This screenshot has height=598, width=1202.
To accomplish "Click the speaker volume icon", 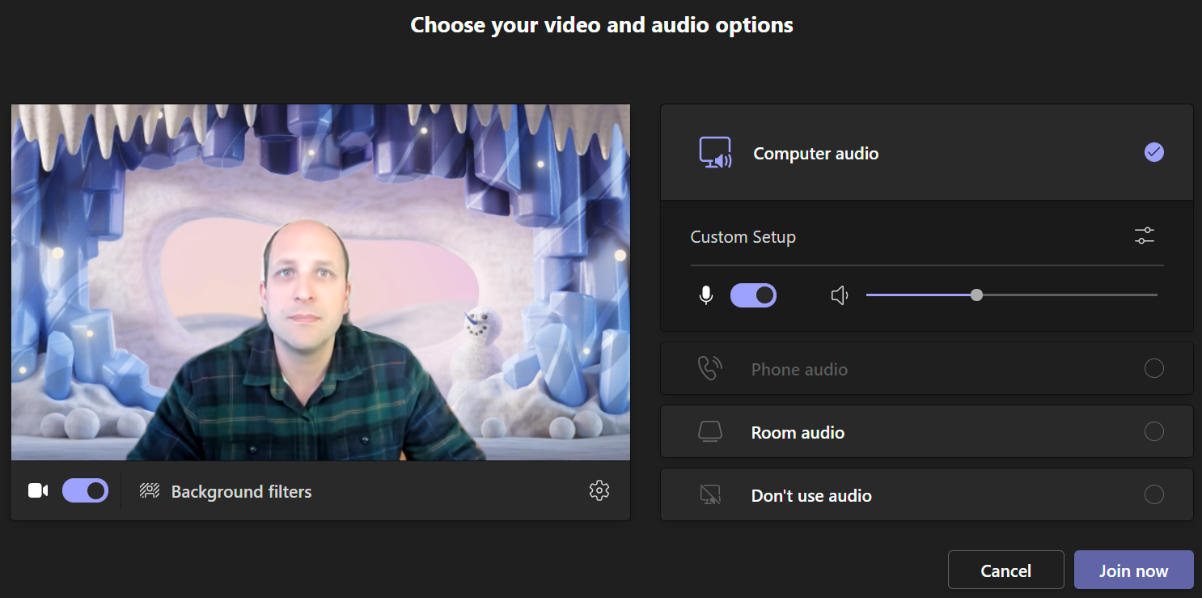I will 840,295.
